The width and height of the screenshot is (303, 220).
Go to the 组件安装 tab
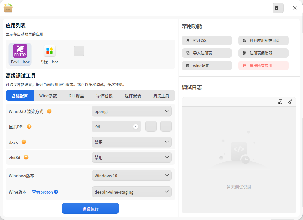[x=133, y=96]
